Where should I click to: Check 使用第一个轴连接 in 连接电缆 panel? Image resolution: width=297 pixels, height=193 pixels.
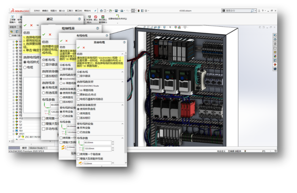tap(78, 154)
